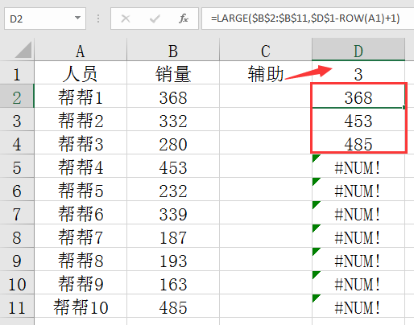The height and width of the screenshot is (325, 414).
Task: Click cell B11 with value 485
Action: (173, 306)
